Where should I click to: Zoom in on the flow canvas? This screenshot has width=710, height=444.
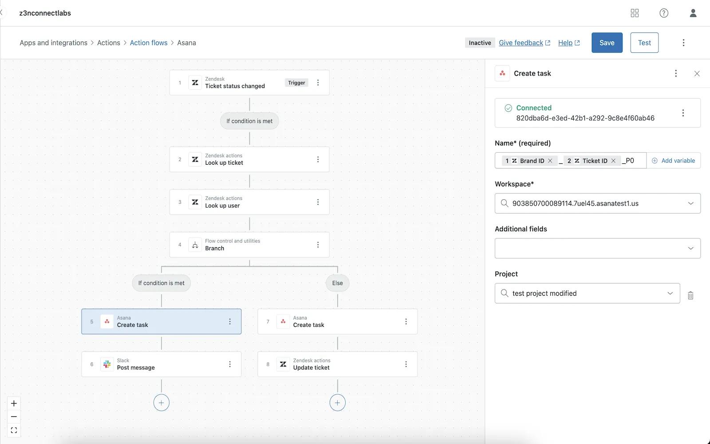(14, 403)
